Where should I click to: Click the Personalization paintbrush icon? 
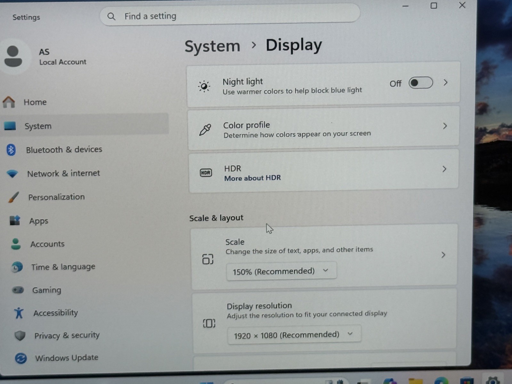click(13, 197)
